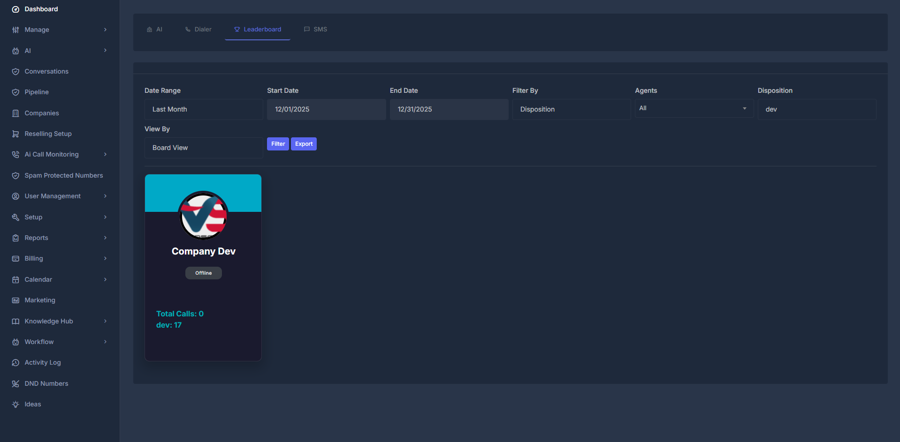Click the DND Numbers icon
Screen dimensions: 900x442
15,383
